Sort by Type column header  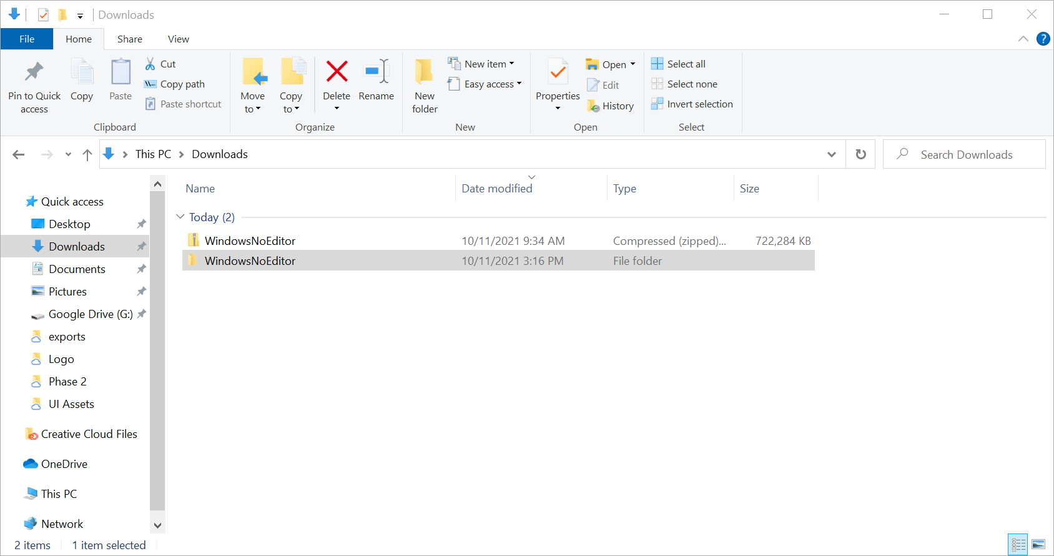pos(671,188)
